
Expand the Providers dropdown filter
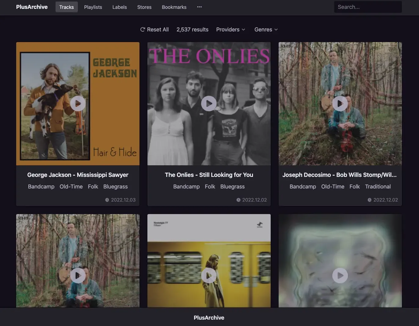(x=230, y=30)
